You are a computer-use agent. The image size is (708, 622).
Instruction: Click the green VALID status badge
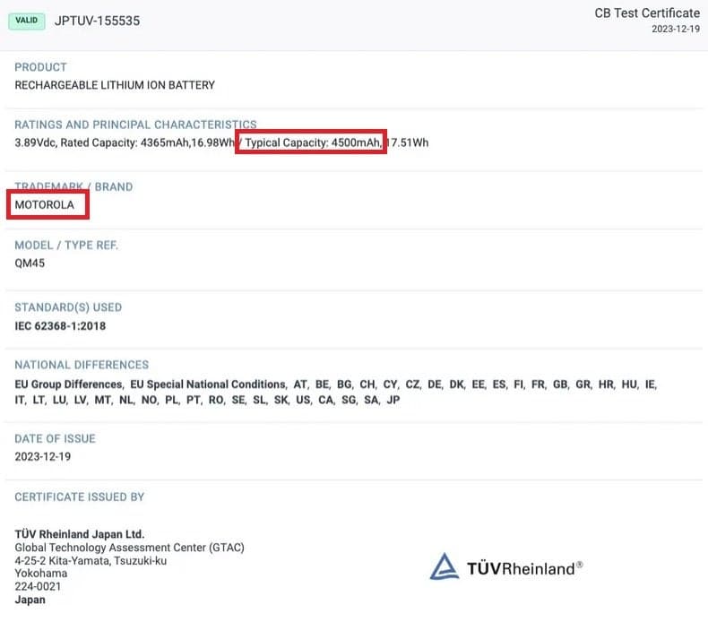[x=27, y=20]
